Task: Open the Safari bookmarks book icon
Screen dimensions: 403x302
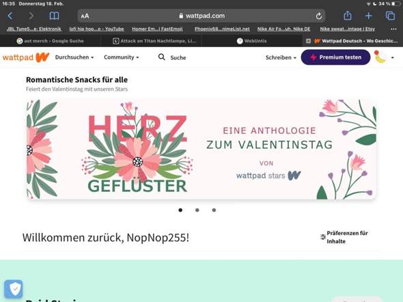Action: [54, 16]
